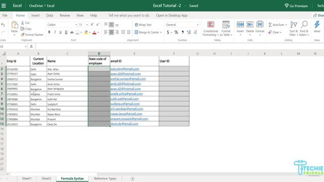This screenshot has height=182, width=324.
Task: Toggle Wrap Text
Action: tap(143, 25)
